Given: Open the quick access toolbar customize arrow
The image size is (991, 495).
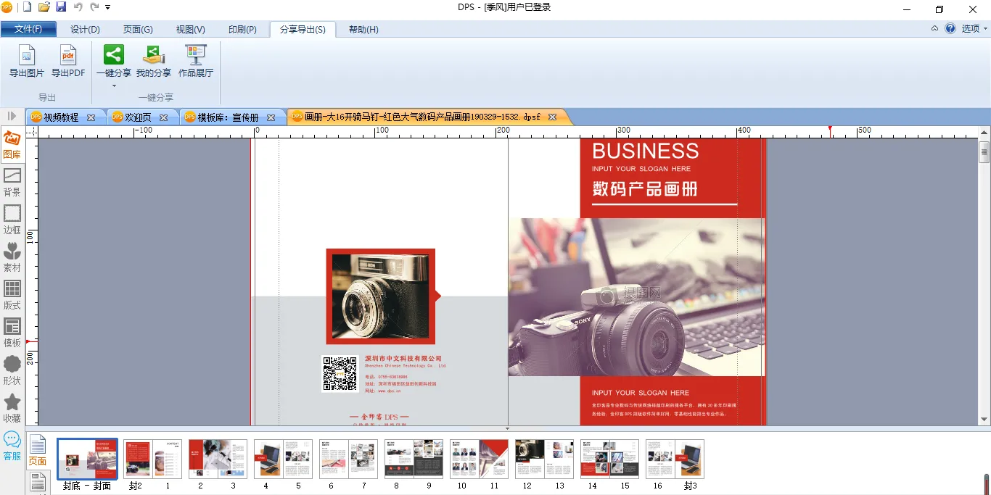Looking at the screenshot, I should point(108,7).
